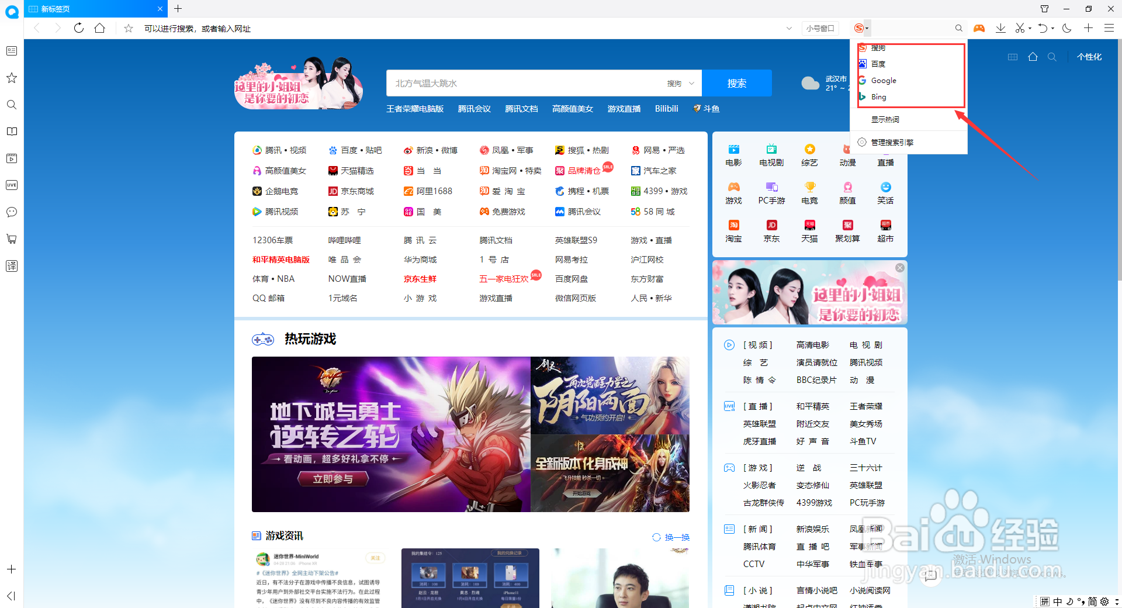Open 电影 category icon
Screen dimensions: 1122x608
(x=733, y=156)
